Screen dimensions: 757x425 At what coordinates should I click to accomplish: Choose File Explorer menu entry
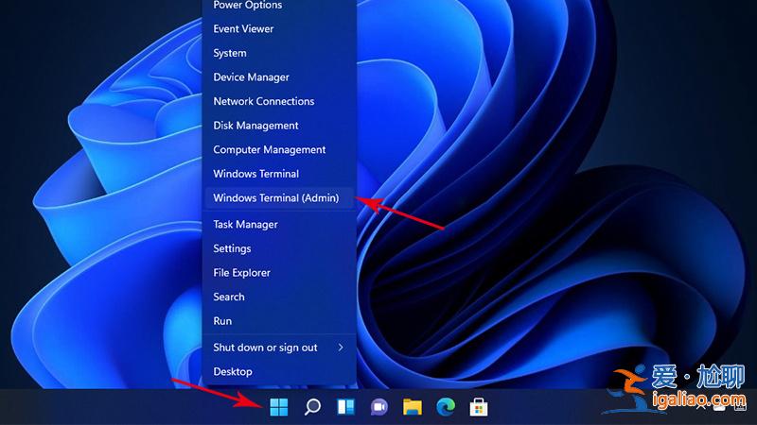279,273
